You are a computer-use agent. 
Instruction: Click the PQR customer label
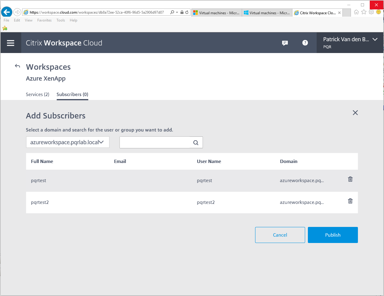[327, 47]
